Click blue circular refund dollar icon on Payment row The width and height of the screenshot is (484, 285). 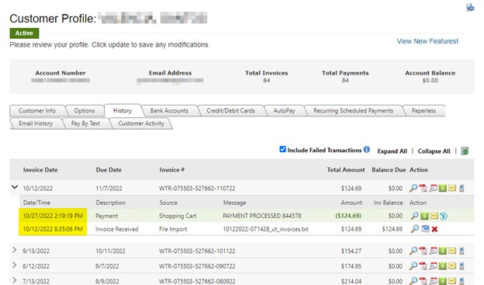click(444, 216)
